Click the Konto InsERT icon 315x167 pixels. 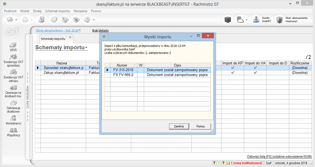tap(256, 20)
